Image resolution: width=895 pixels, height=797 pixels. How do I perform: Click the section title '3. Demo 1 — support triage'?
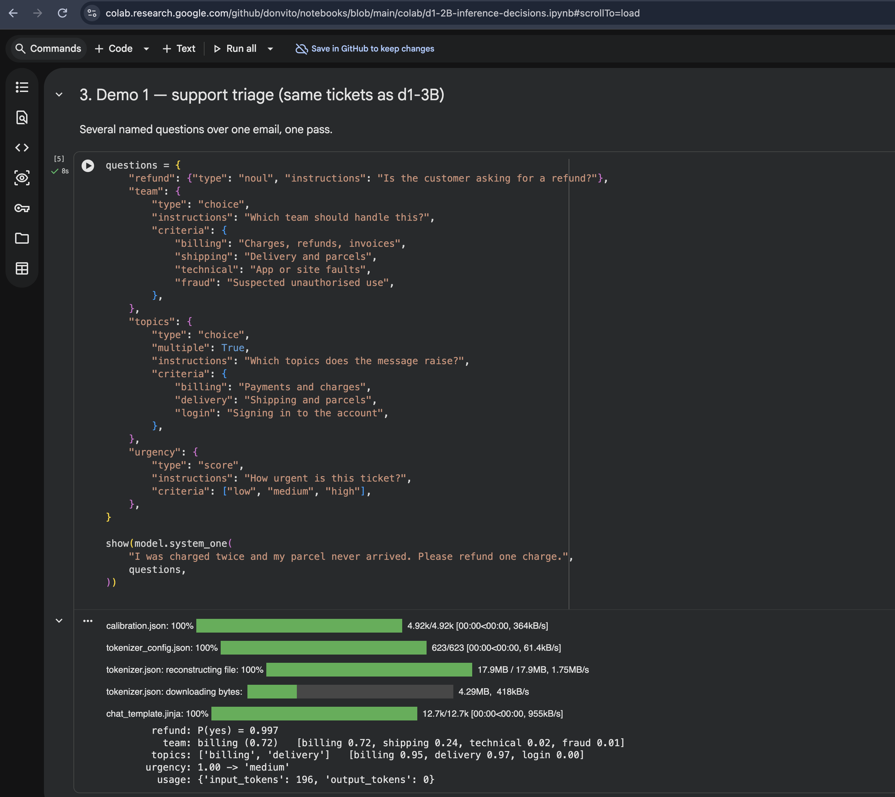[x=262, y=95]
